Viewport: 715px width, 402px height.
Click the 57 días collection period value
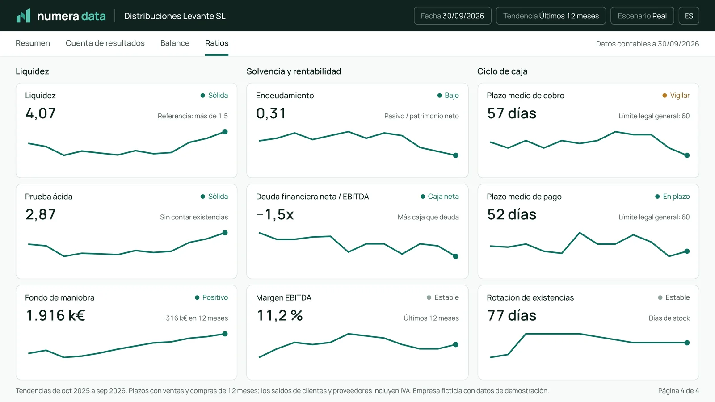(512, 113)
